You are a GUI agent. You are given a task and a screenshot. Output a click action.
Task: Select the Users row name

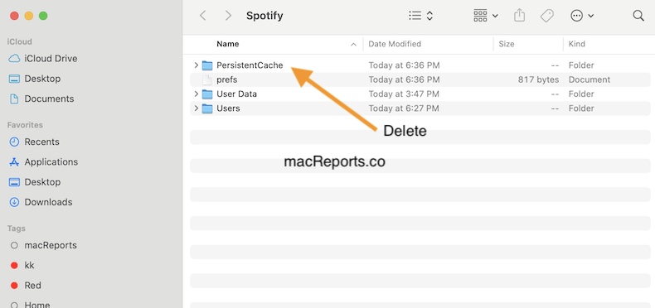coord(228,108)
